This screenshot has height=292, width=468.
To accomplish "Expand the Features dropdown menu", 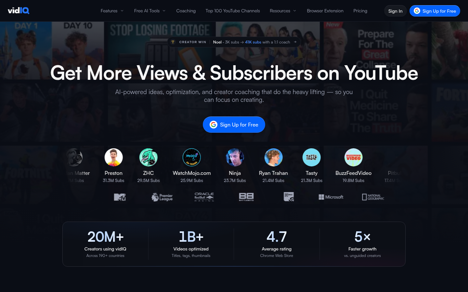I will tap(112, 11).
